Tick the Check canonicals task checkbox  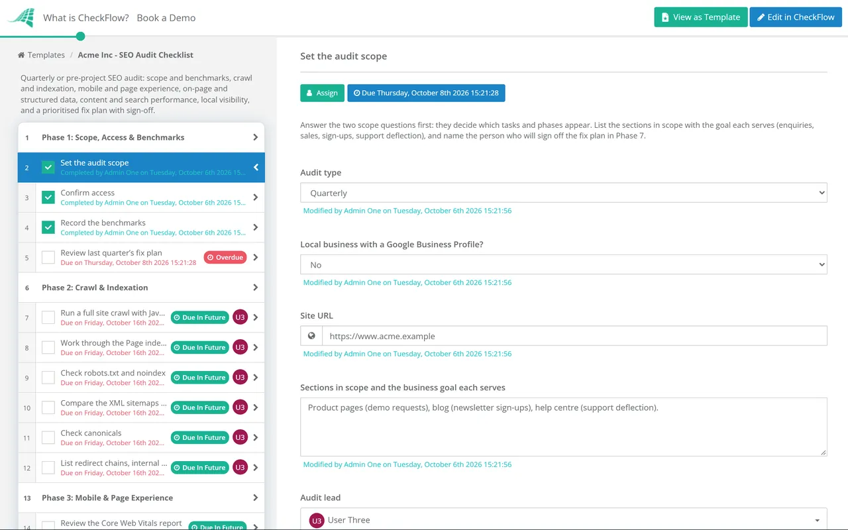pyautogui.click(x=48, y=437)
